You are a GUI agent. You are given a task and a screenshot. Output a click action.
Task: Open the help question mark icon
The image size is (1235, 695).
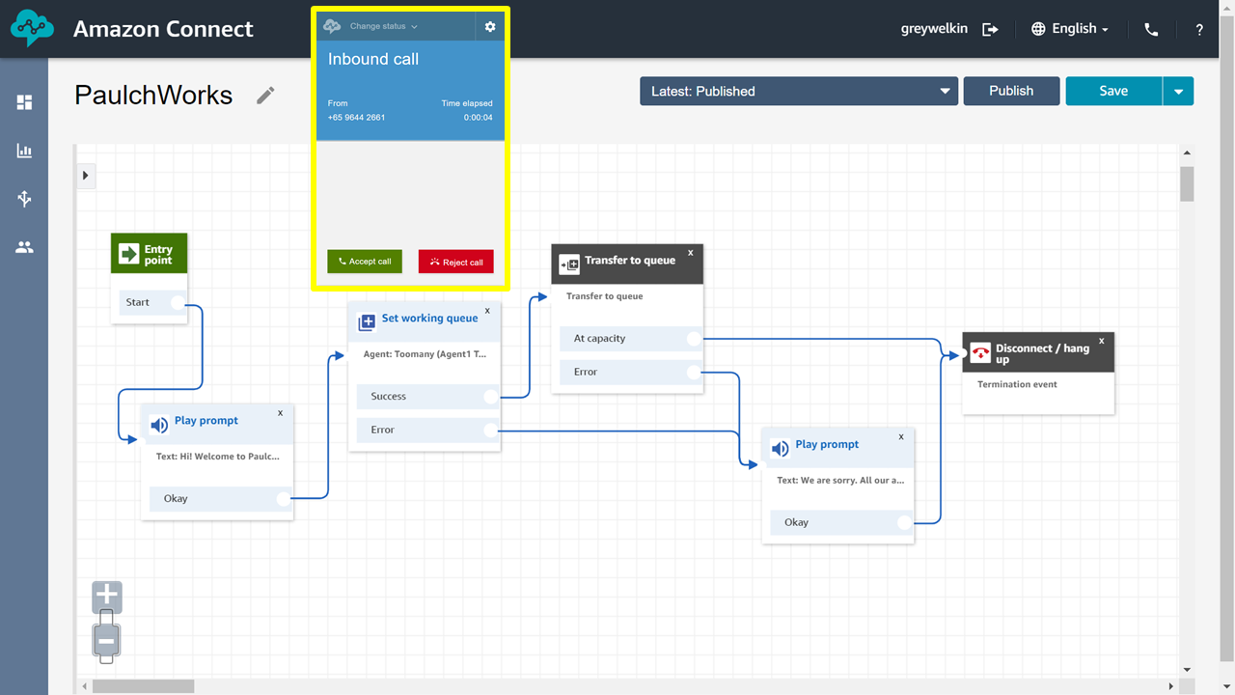(1199, 29)
